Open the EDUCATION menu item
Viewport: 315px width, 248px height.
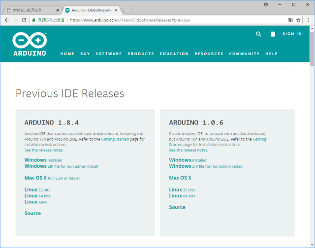[x=174, y=54]
